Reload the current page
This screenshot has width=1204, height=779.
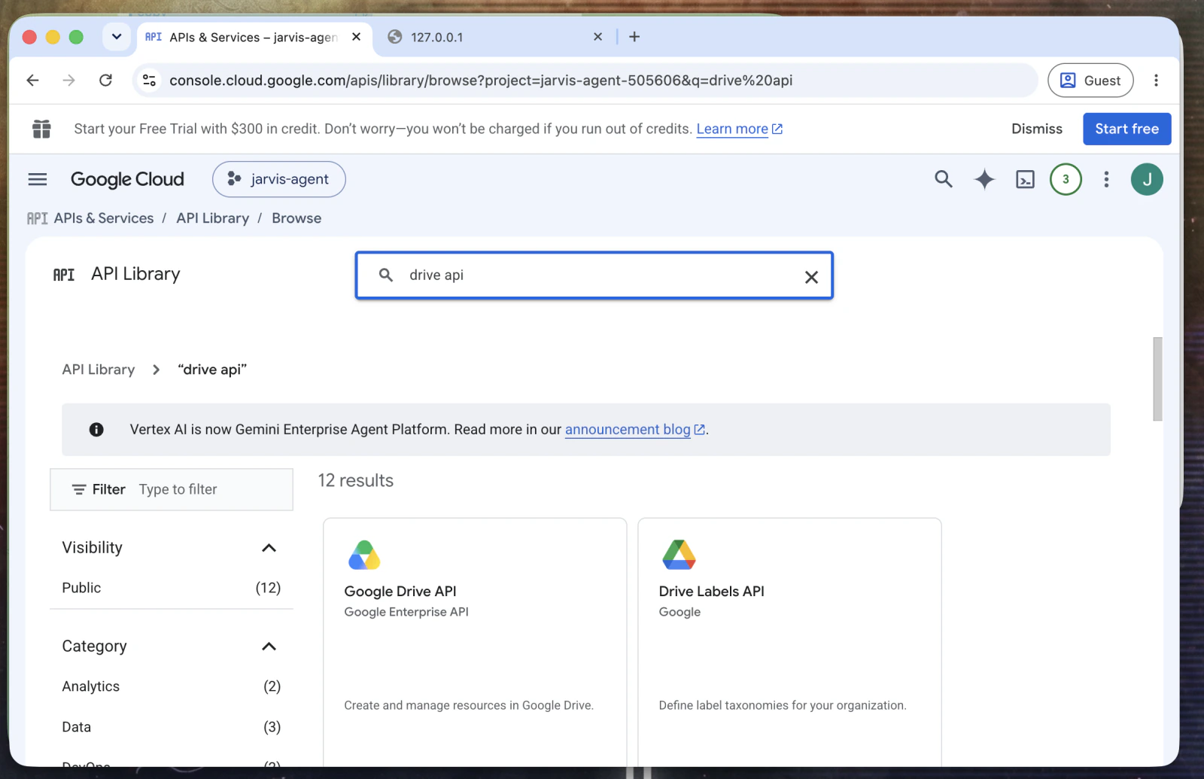[105, 81]
